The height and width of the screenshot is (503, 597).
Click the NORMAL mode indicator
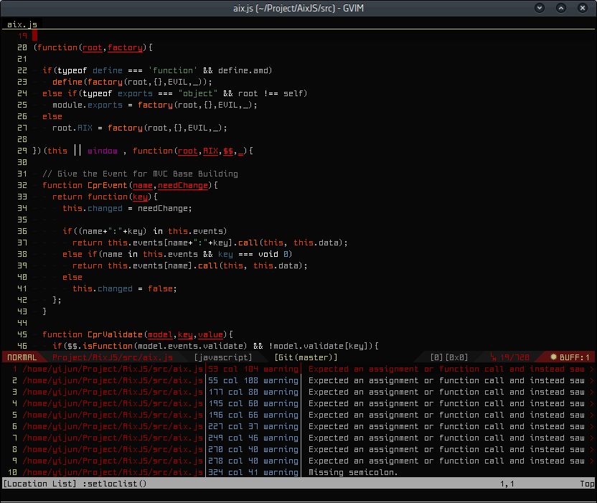[22, 357]
